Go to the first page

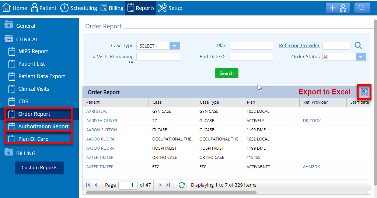click(88, 185)
